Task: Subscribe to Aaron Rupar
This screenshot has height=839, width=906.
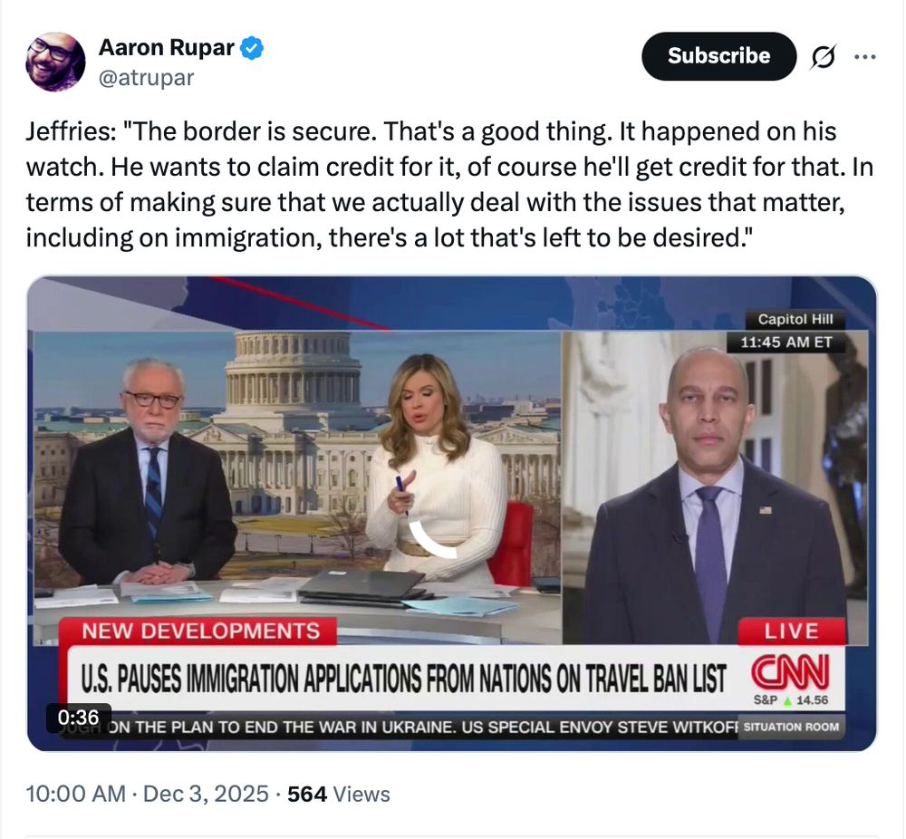Action: (x=718, y=56)
